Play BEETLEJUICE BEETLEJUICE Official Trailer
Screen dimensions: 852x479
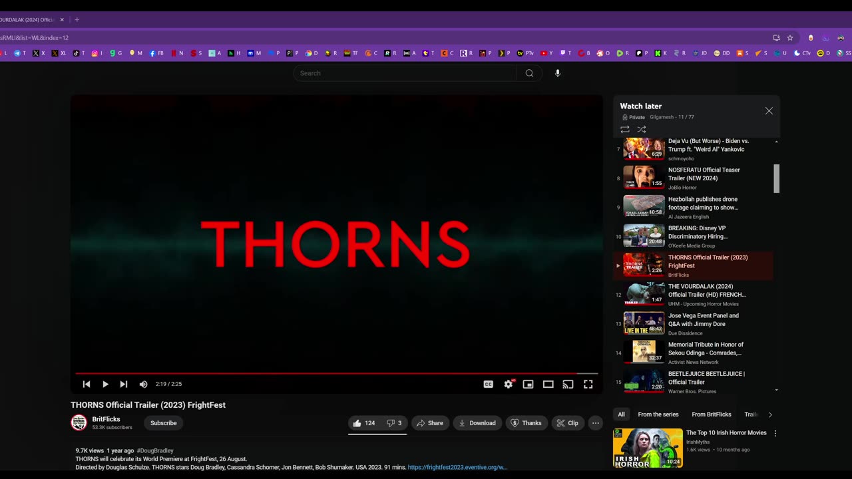(694, 381)
